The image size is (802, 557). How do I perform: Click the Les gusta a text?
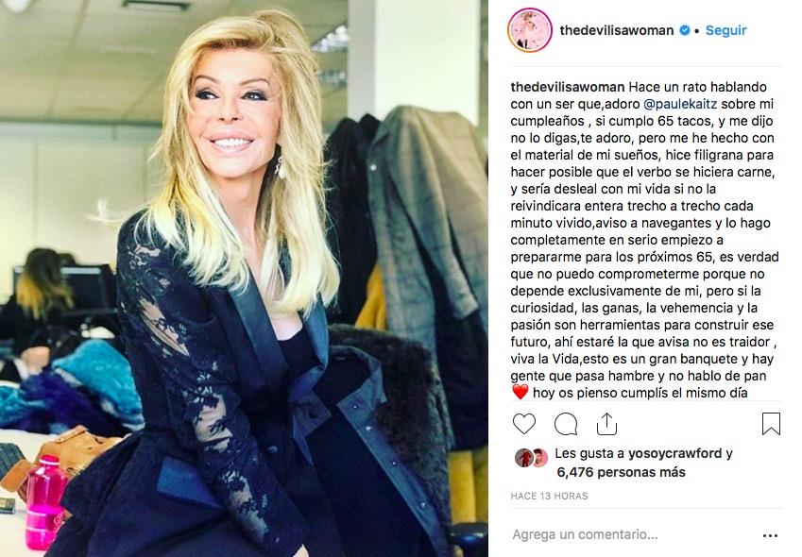pyautogui.click(x=589, y=453)
